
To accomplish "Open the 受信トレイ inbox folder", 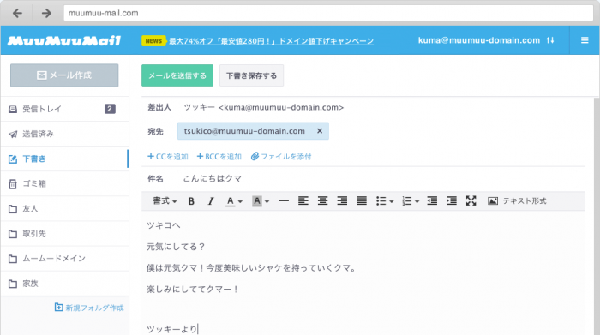I will coord(64,109).
